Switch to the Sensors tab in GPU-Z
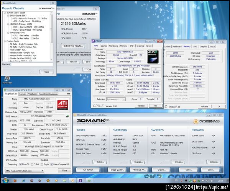Image resolution: width=230 pixels, height=191 pixels. (x=23, y=94)
